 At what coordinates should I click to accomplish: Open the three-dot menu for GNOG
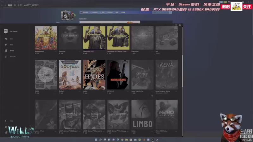[x=55, y=91]
